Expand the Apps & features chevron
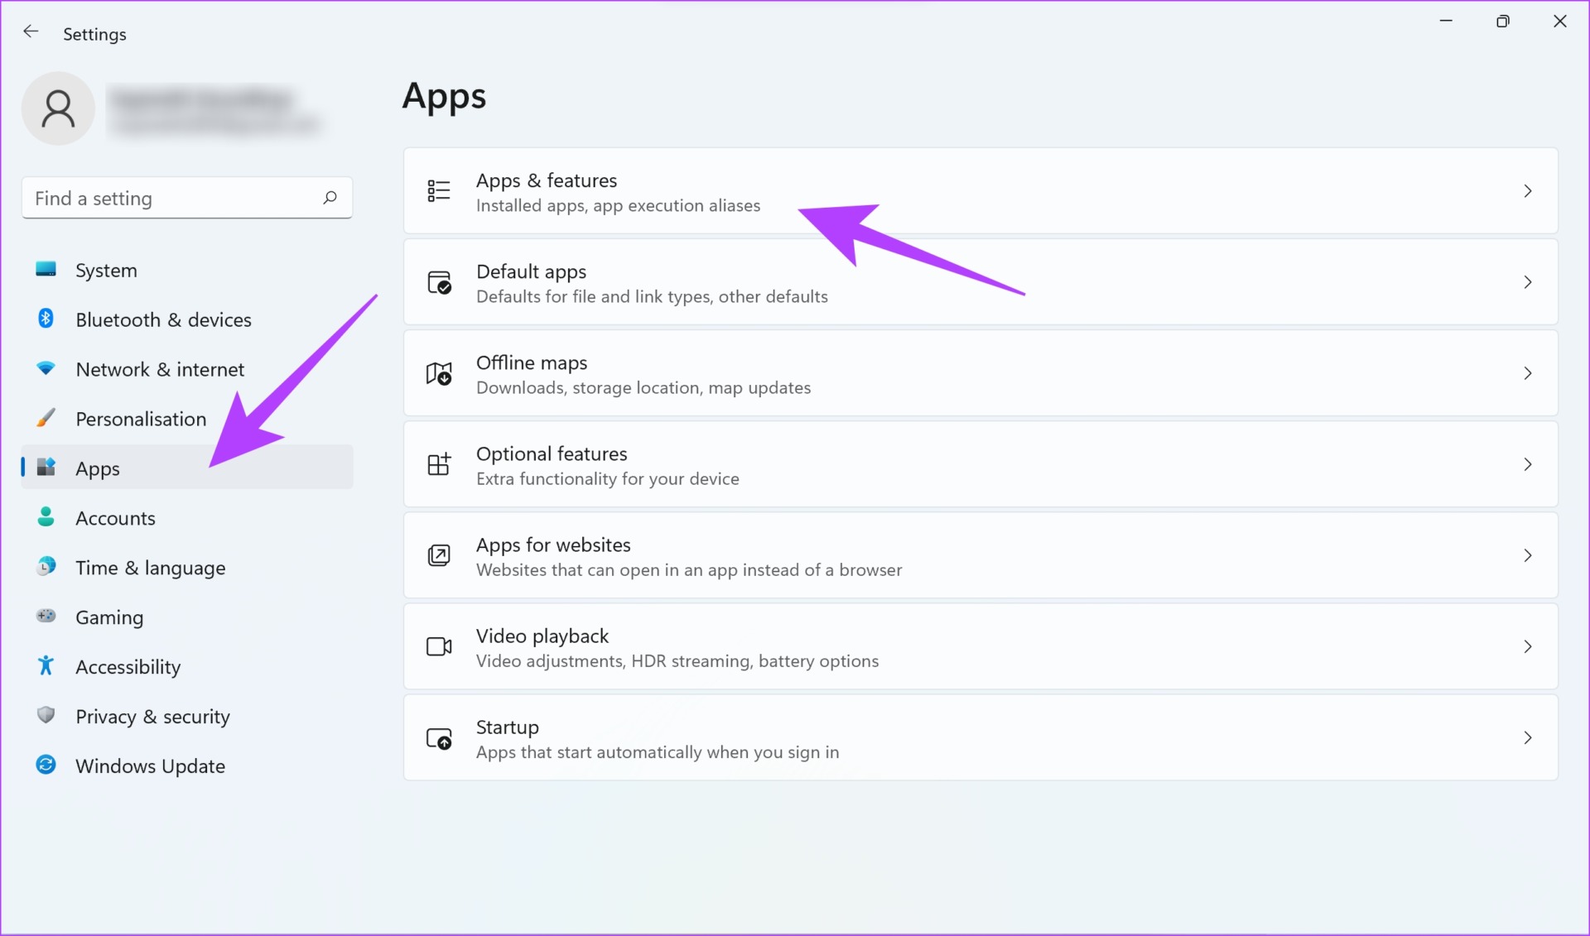 pyautogui.click(x=1528, y=191)
